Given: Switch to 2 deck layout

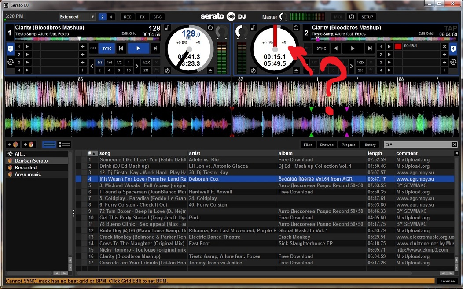Looking at the screenshot, I should (x=102, y=17).
